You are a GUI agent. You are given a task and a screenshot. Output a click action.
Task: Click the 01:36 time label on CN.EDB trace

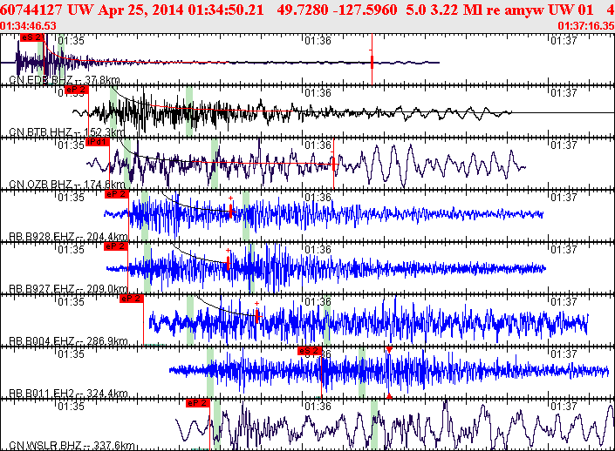[x=318, y=40]
